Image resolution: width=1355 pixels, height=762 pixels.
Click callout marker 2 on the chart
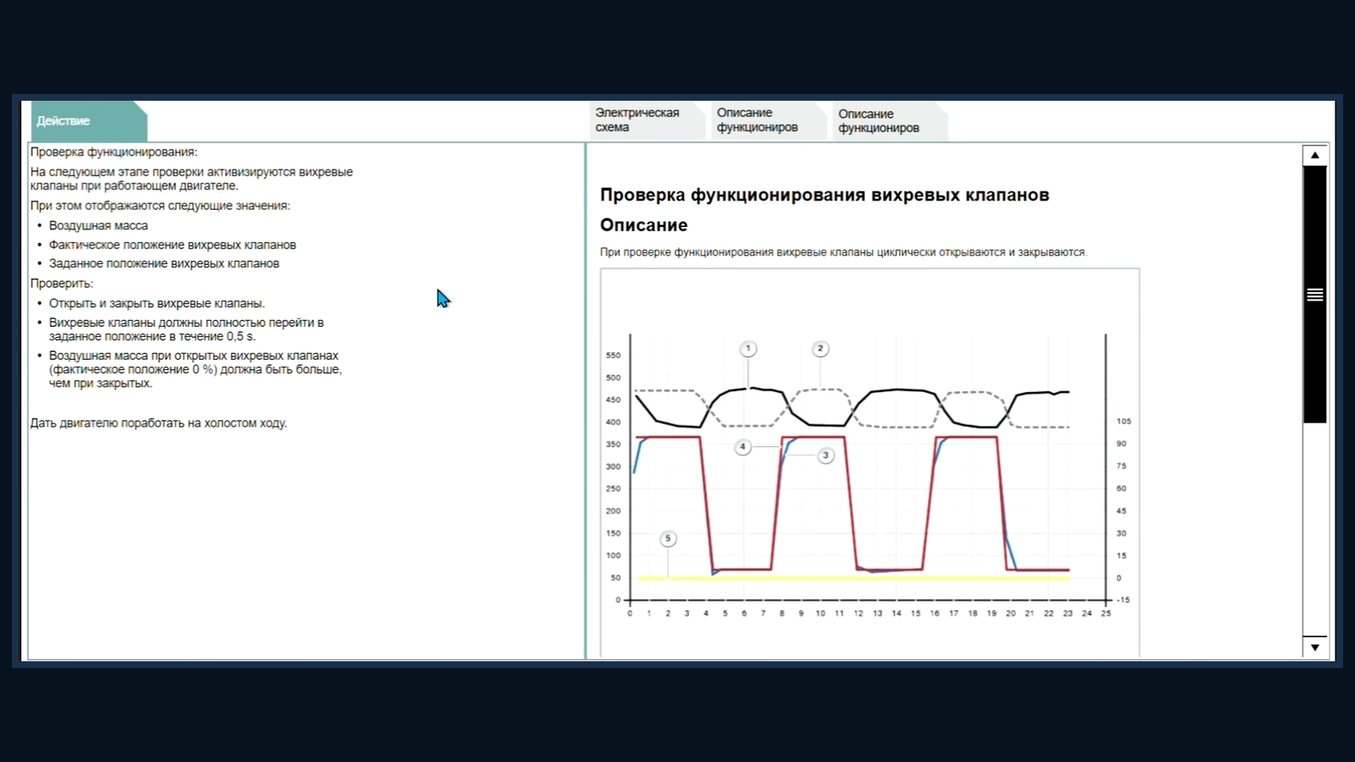820,349
